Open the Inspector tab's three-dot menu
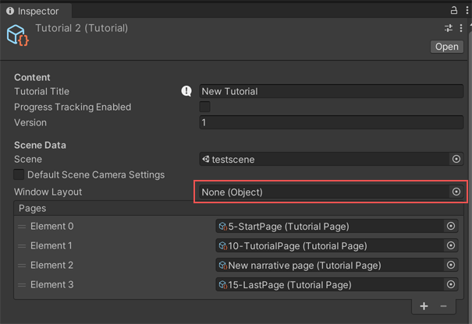 click(465, 11)
